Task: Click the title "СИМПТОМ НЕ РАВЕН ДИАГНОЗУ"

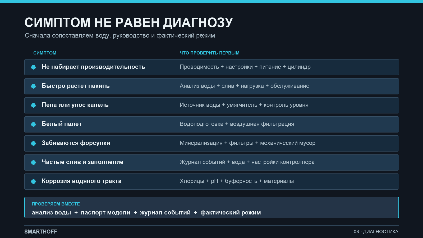Action: tap(128, 23)
